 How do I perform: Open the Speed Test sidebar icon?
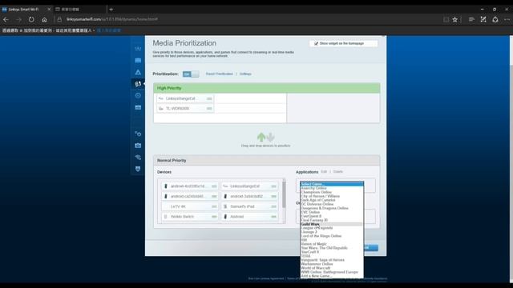[138, 96]
